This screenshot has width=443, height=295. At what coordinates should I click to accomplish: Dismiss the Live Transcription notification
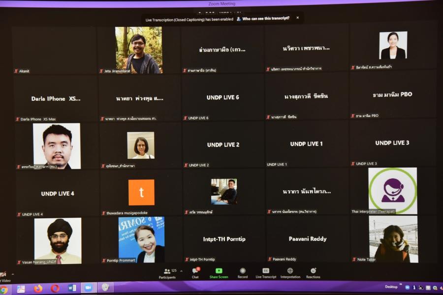point(297,18)
